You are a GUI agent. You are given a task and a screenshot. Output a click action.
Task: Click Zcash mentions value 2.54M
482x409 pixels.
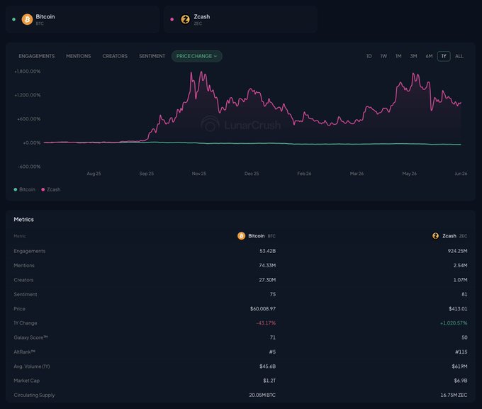pos(460,265)
